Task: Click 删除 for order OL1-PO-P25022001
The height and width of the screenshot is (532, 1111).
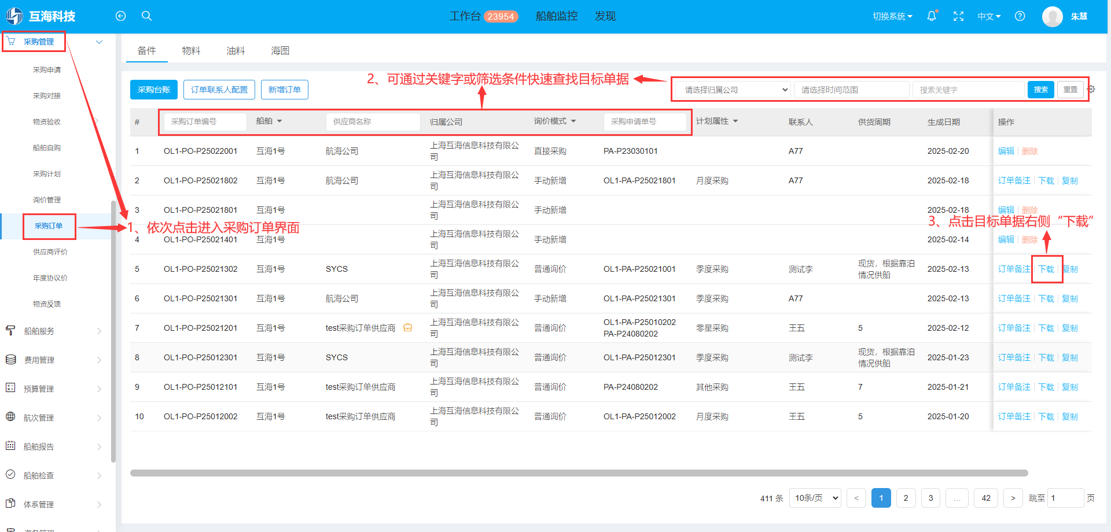Action: point(1030,152)
